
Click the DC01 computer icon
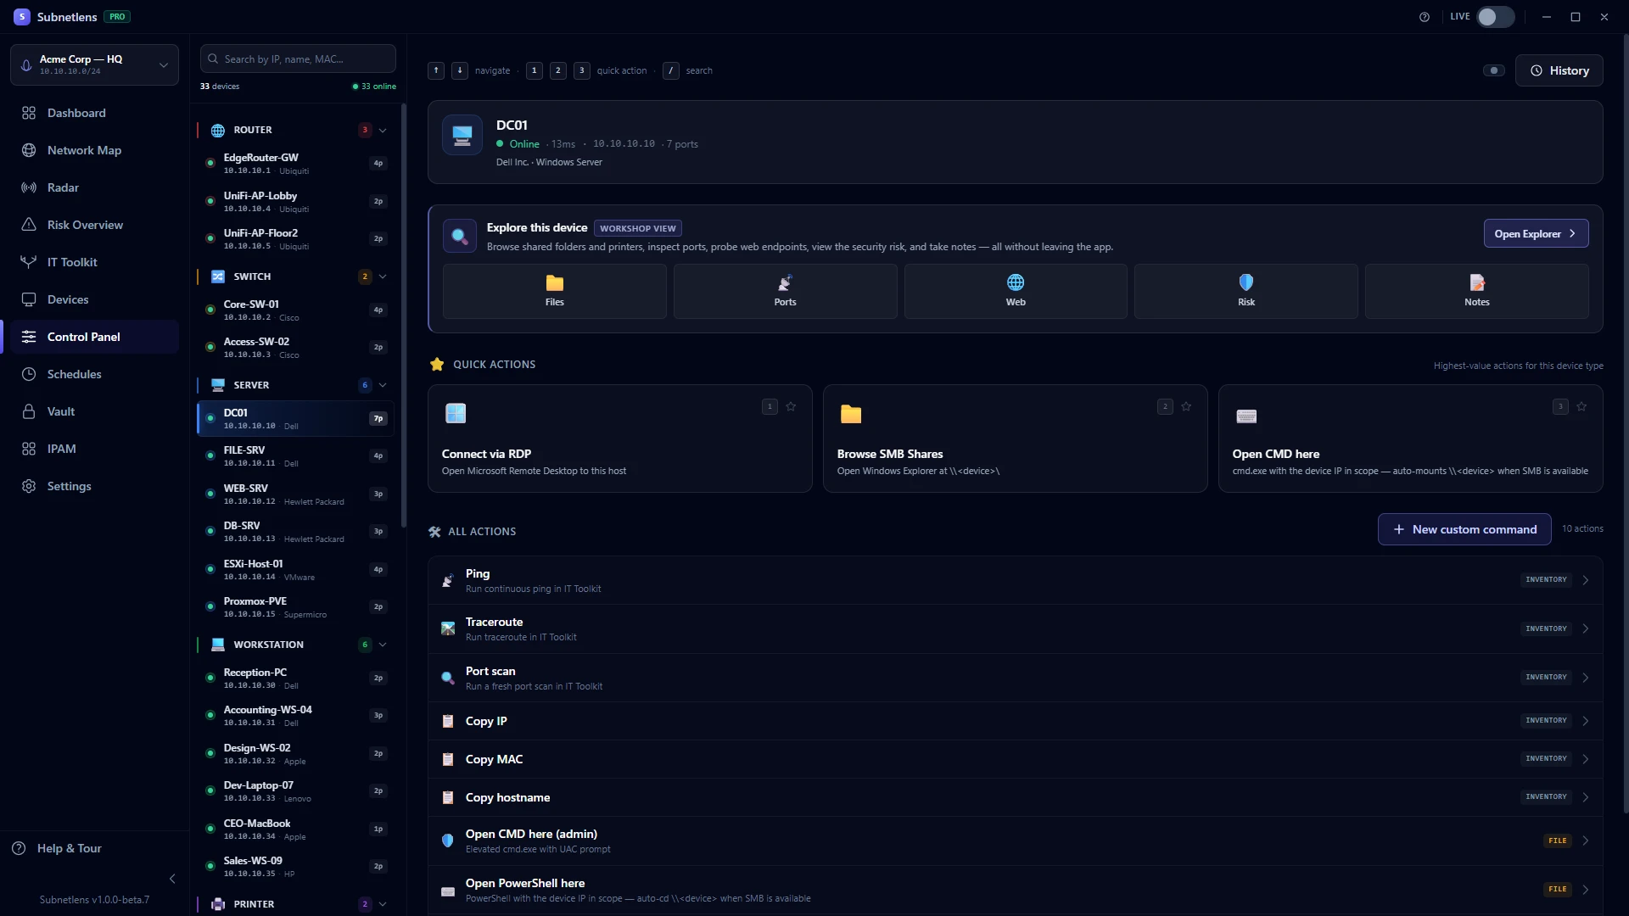[462, 135]
